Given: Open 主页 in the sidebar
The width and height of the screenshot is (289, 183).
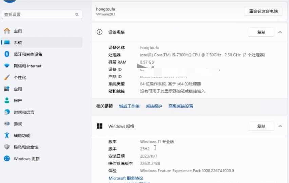Looking at the screenshot, I should point(18,31).
